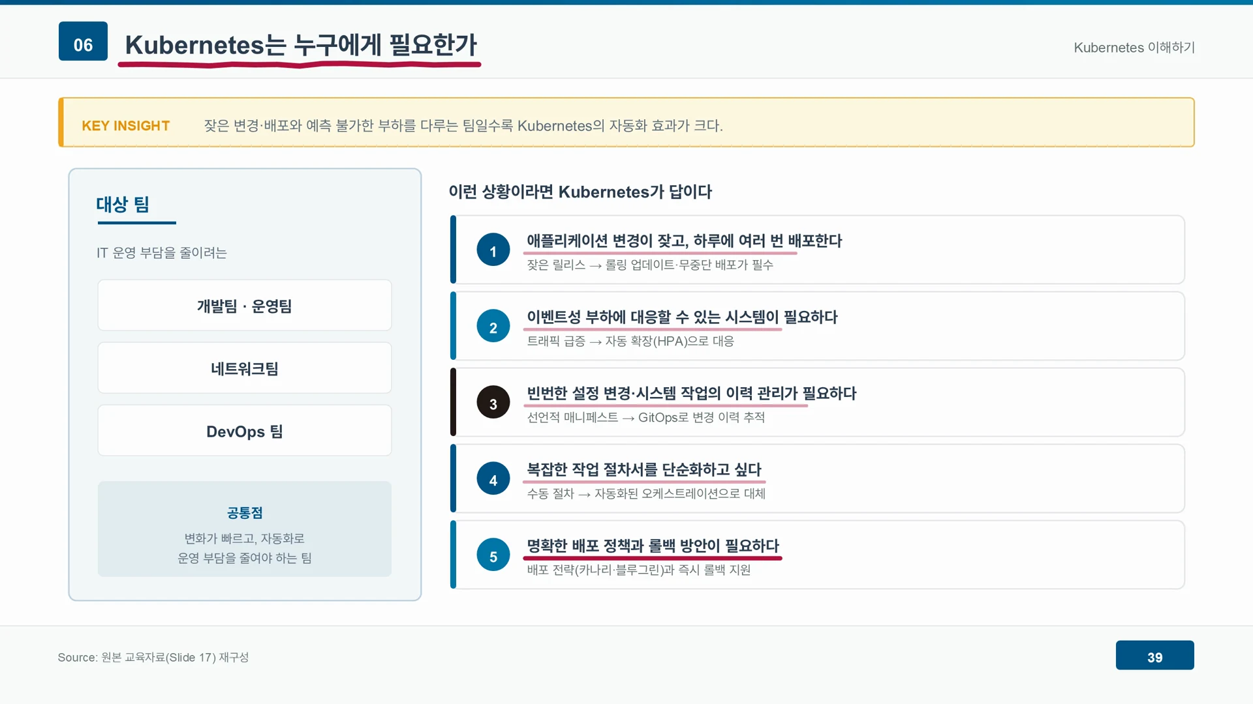1253x704 pixels.
Task: Click the numbered circle 2 icon
Action: (493, 326)
